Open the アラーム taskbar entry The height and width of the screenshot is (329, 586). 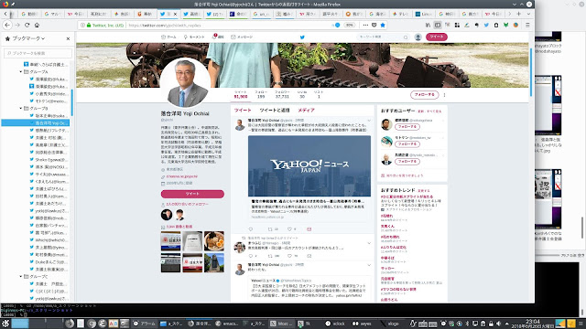pos(145,324)
